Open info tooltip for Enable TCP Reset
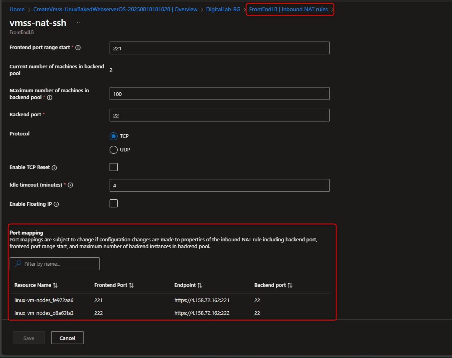 55,167
